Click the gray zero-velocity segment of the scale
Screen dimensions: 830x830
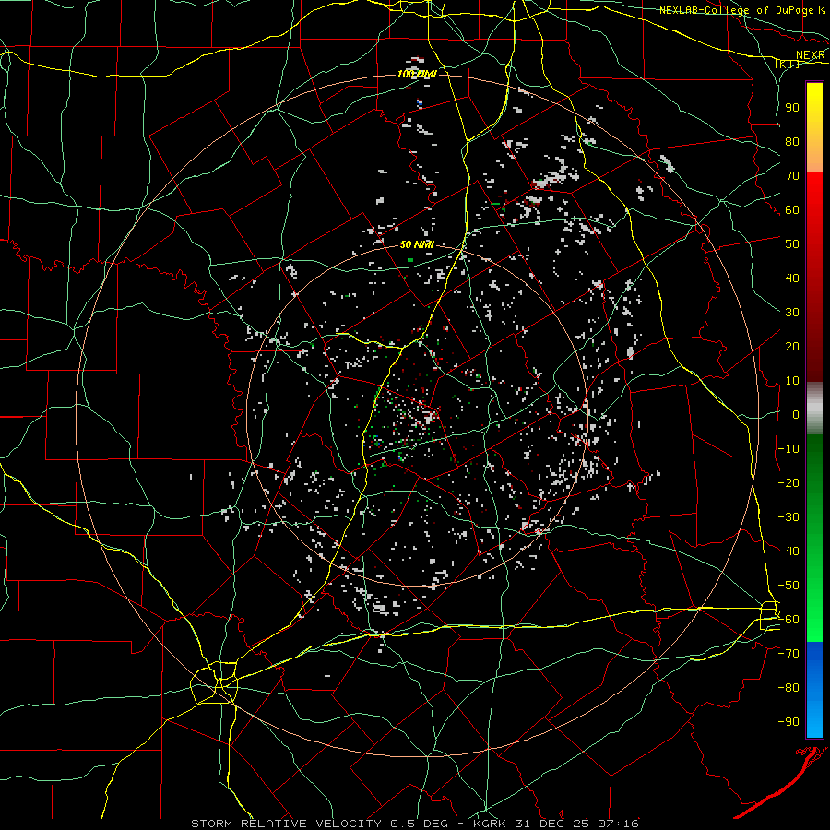click(x=814, y=408)
